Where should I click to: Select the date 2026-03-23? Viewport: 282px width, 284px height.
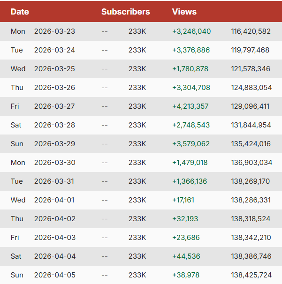tap(54, 31)
